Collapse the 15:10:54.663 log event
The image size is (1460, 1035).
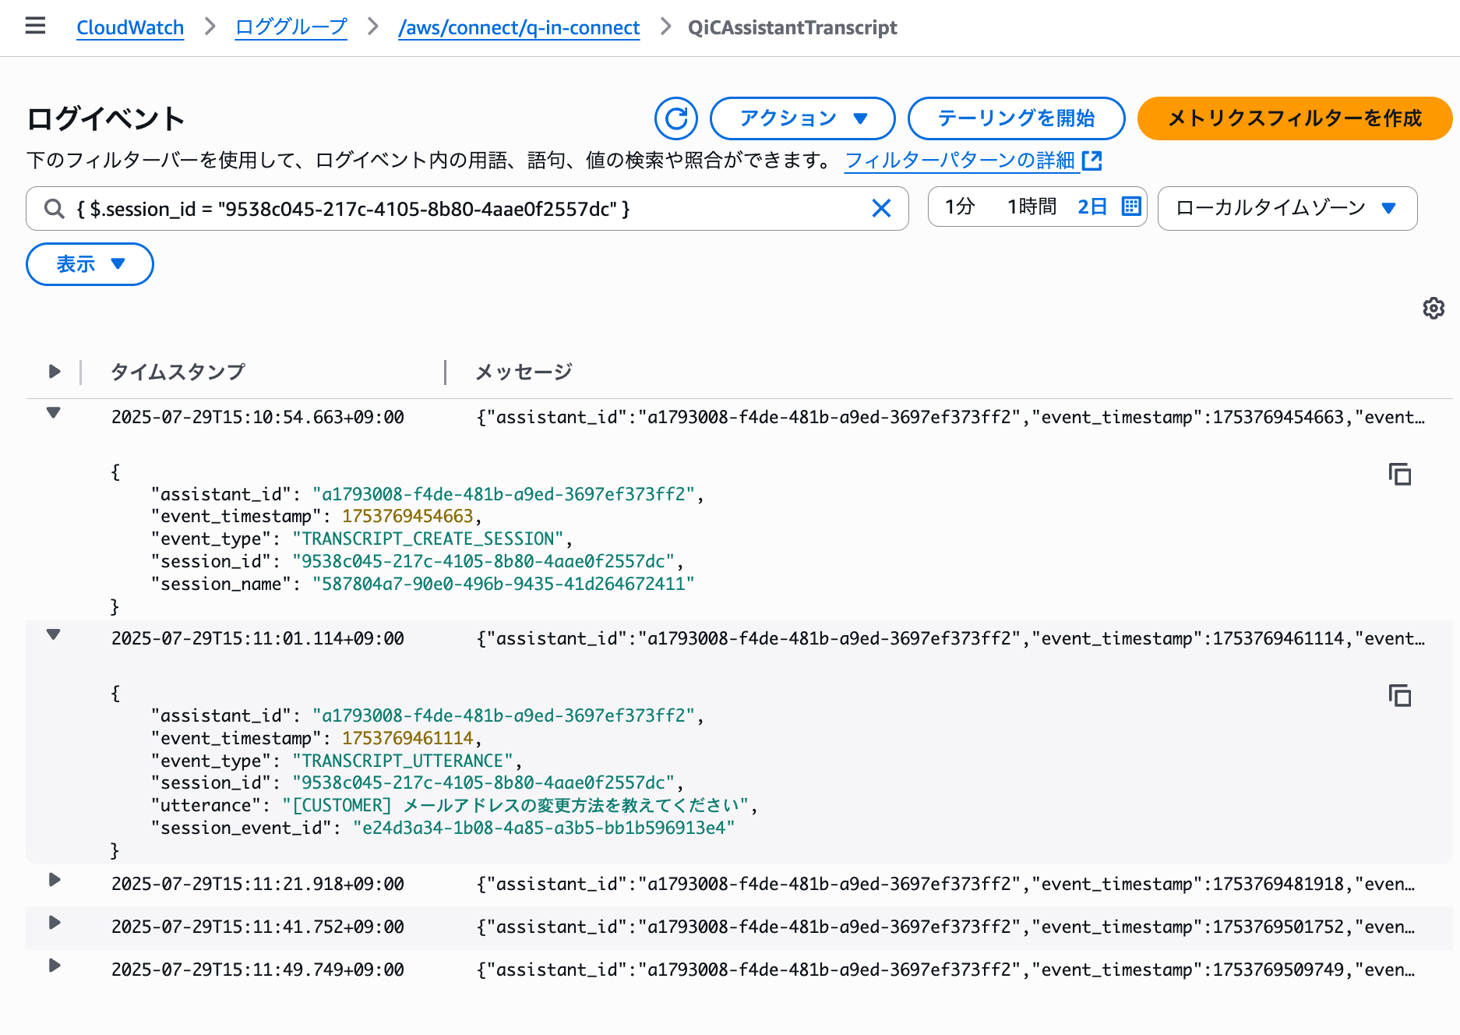pos(53,413)
